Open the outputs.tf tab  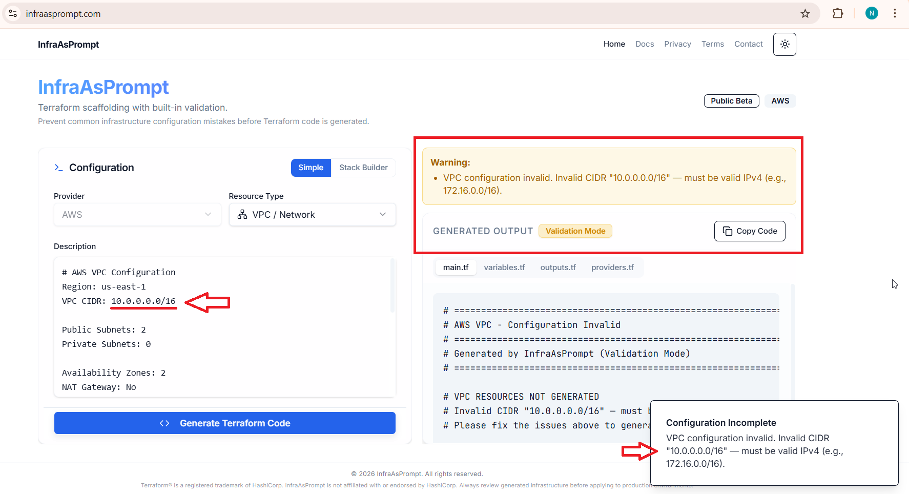click(558, 267)
